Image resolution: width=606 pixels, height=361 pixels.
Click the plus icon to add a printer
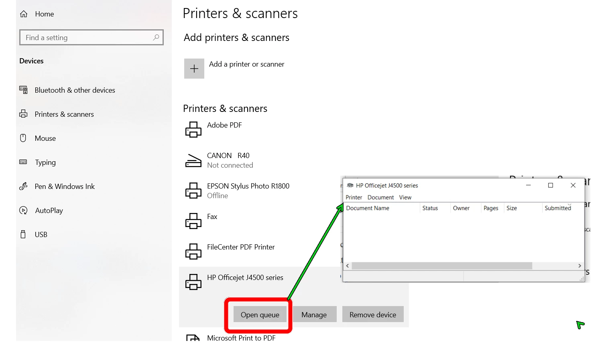coord(194,69)
